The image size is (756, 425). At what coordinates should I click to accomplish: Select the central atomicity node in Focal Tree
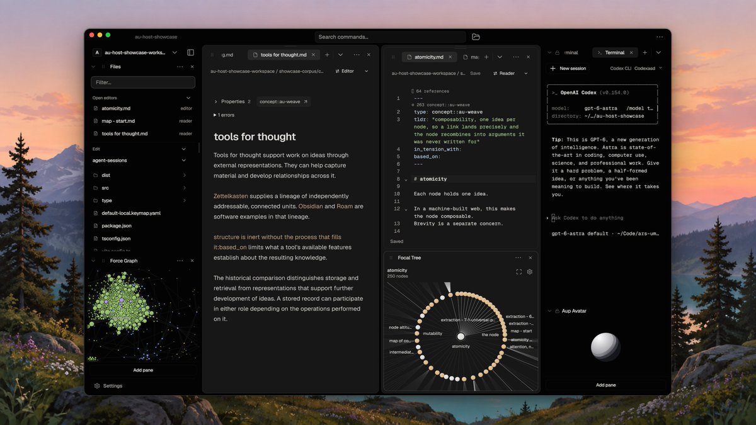461,337
